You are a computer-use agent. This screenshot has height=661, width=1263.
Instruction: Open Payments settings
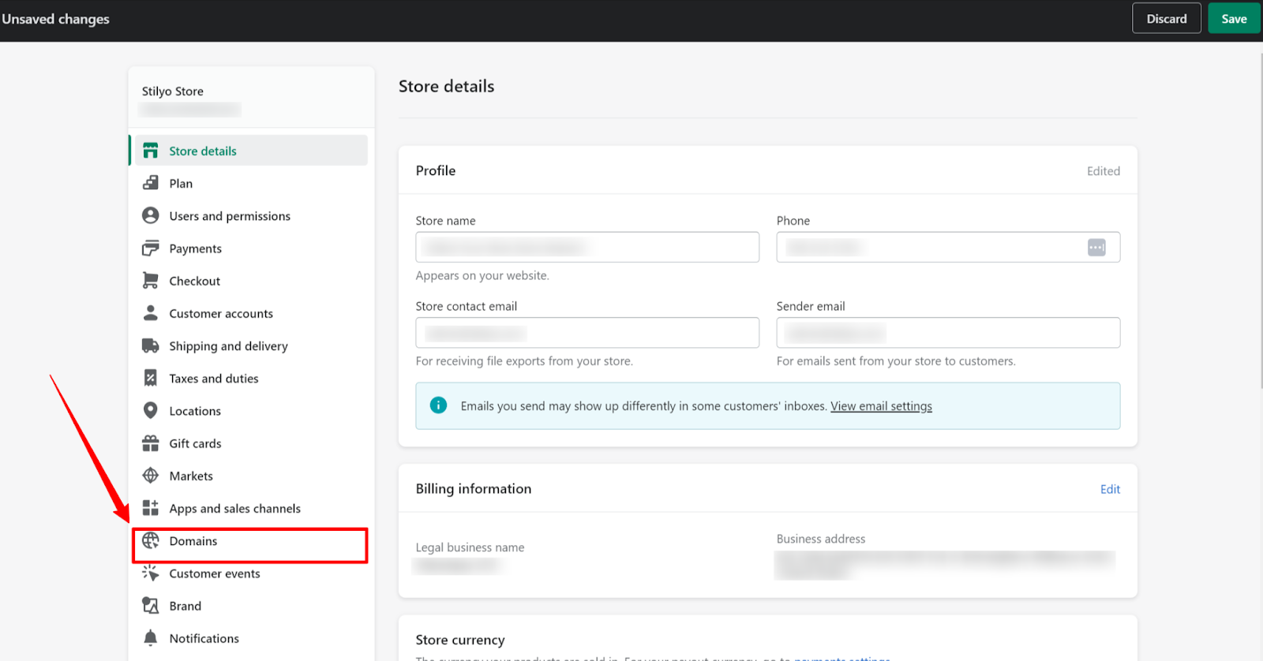(x=195, y=248)
